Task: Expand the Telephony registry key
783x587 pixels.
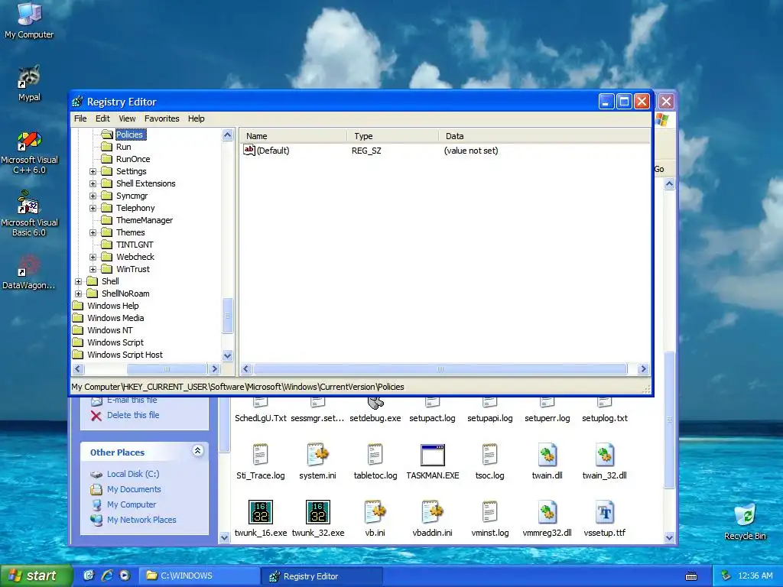Action: (x=93, y=208)
